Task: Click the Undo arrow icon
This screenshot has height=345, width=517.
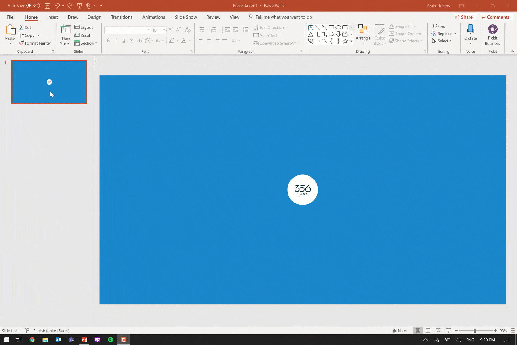Action: coord(57,5)
